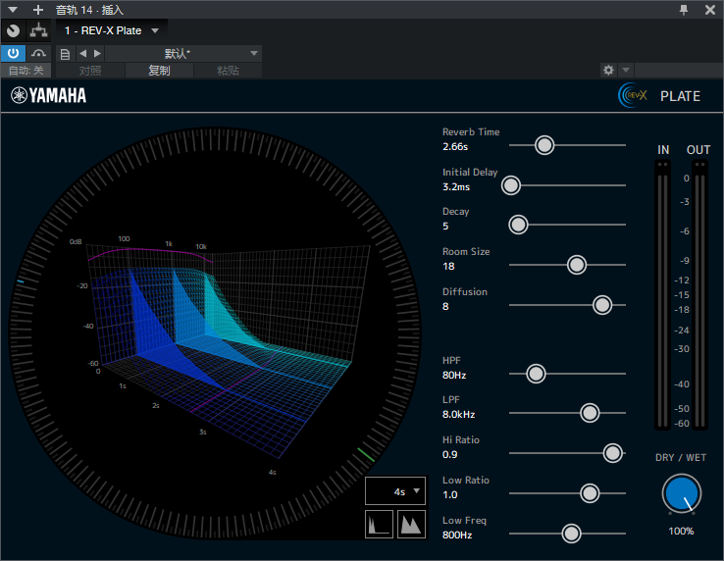This screenshot has width=724, height=561.
Task: Open the 默认 preset dropdown
Action: click(183, 54)
